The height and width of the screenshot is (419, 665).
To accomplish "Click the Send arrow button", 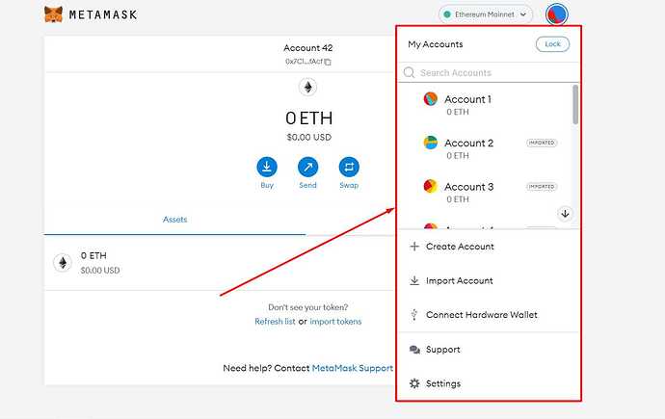I will click(307, 167).
